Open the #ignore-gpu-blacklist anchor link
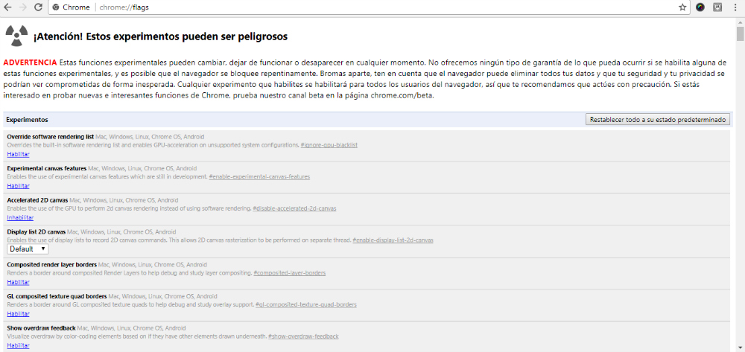The height and width of the screenshot is (352, 745). (x=329, y=144)
